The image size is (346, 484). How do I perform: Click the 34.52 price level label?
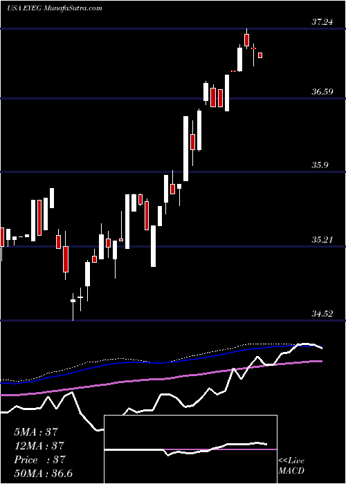coord(322,314)
